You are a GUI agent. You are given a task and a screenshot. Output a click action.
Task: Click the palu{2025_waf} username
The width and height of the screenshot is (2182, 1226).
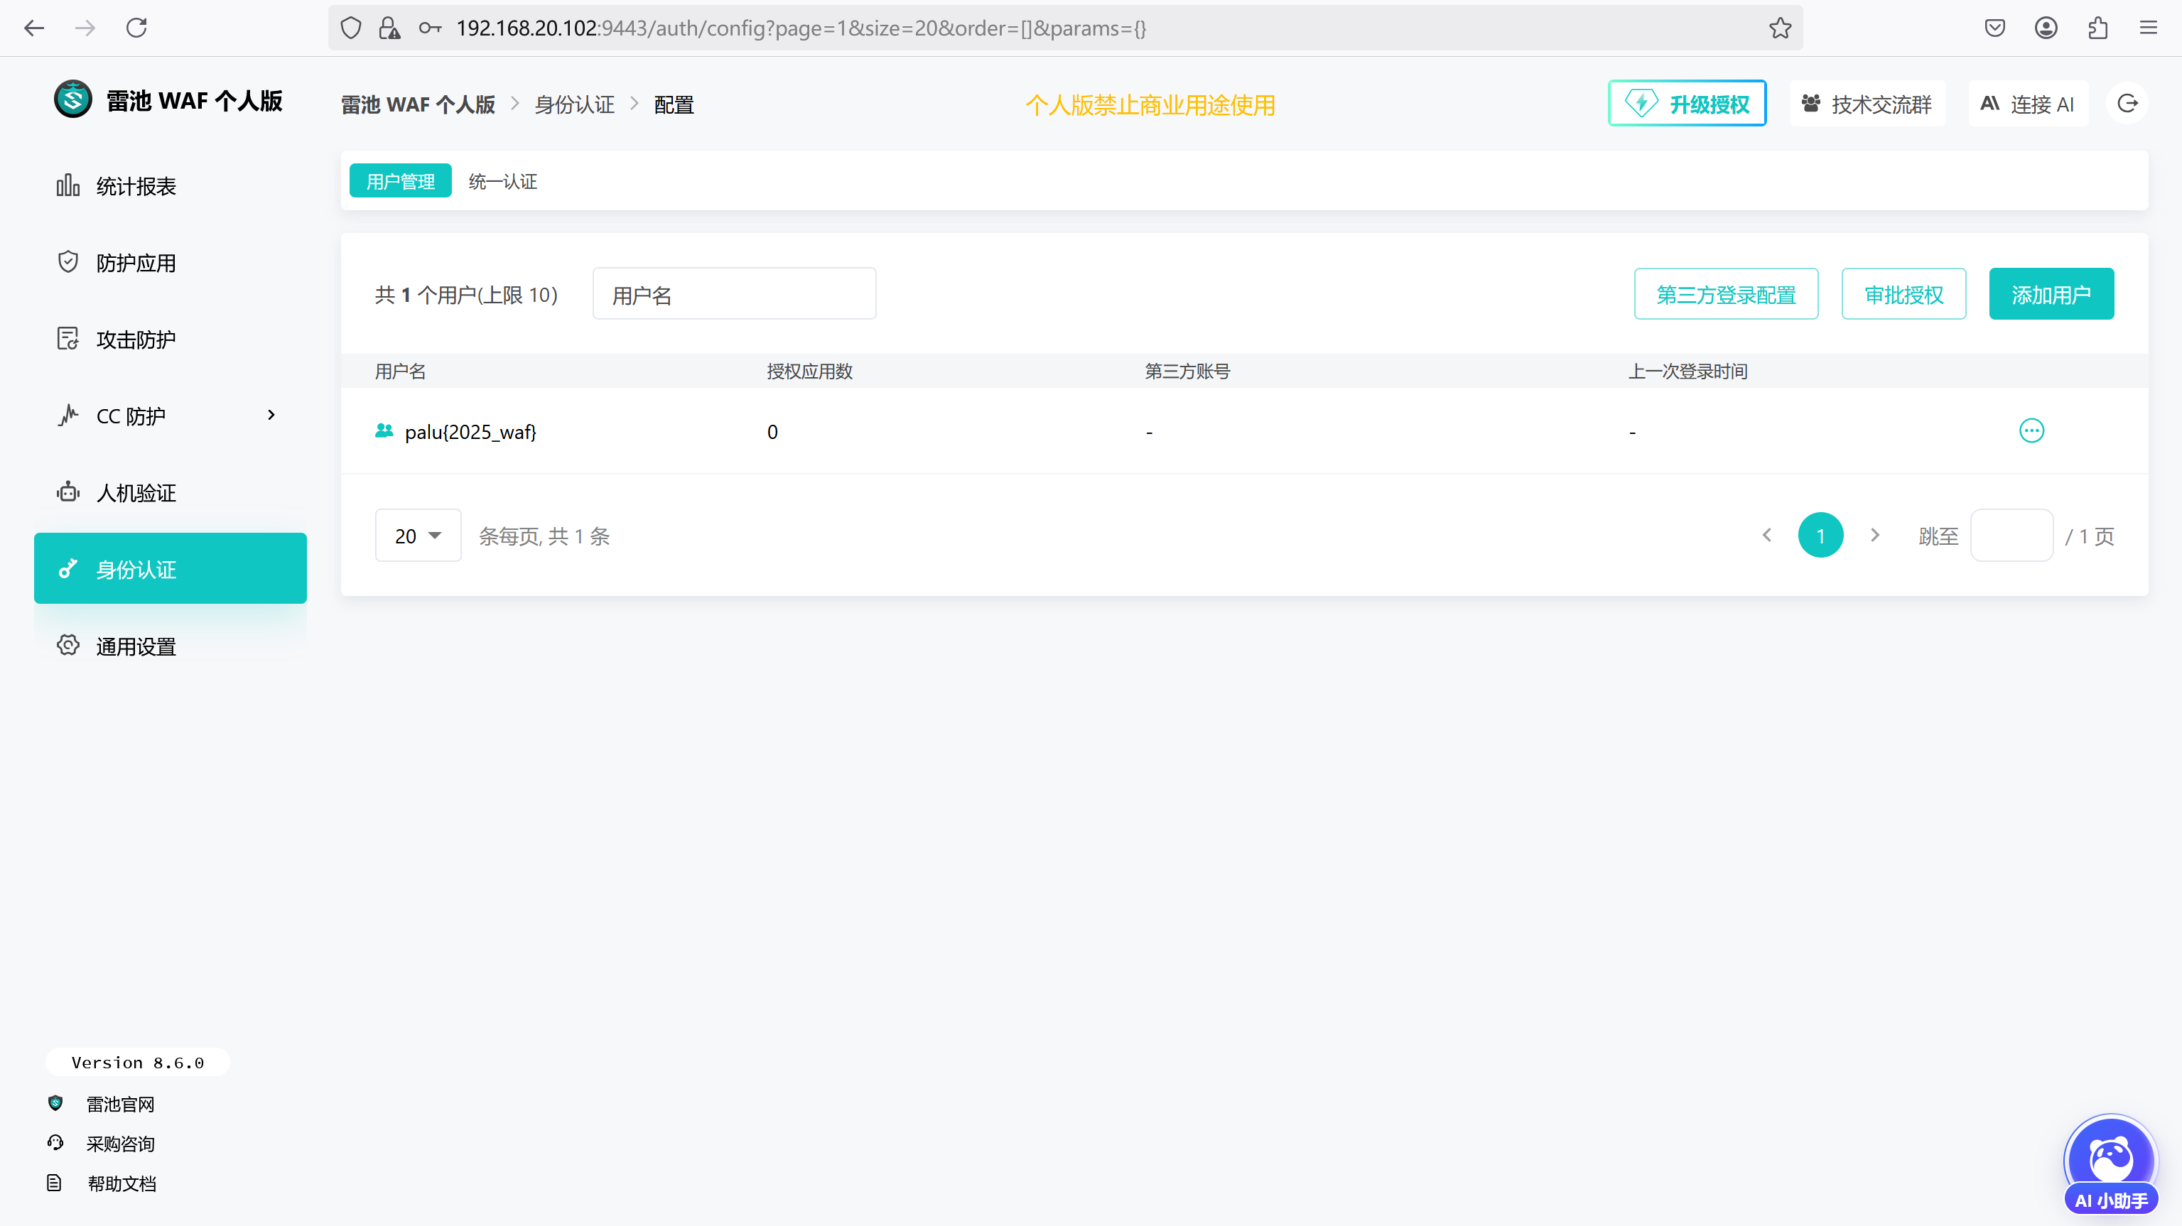470,432
